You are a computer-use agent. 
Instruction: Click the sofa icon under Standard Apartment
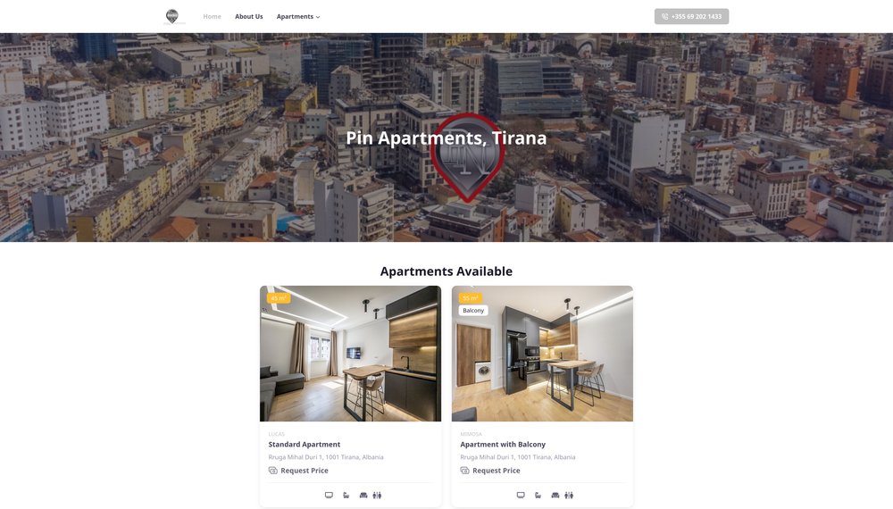coord(363,496)
